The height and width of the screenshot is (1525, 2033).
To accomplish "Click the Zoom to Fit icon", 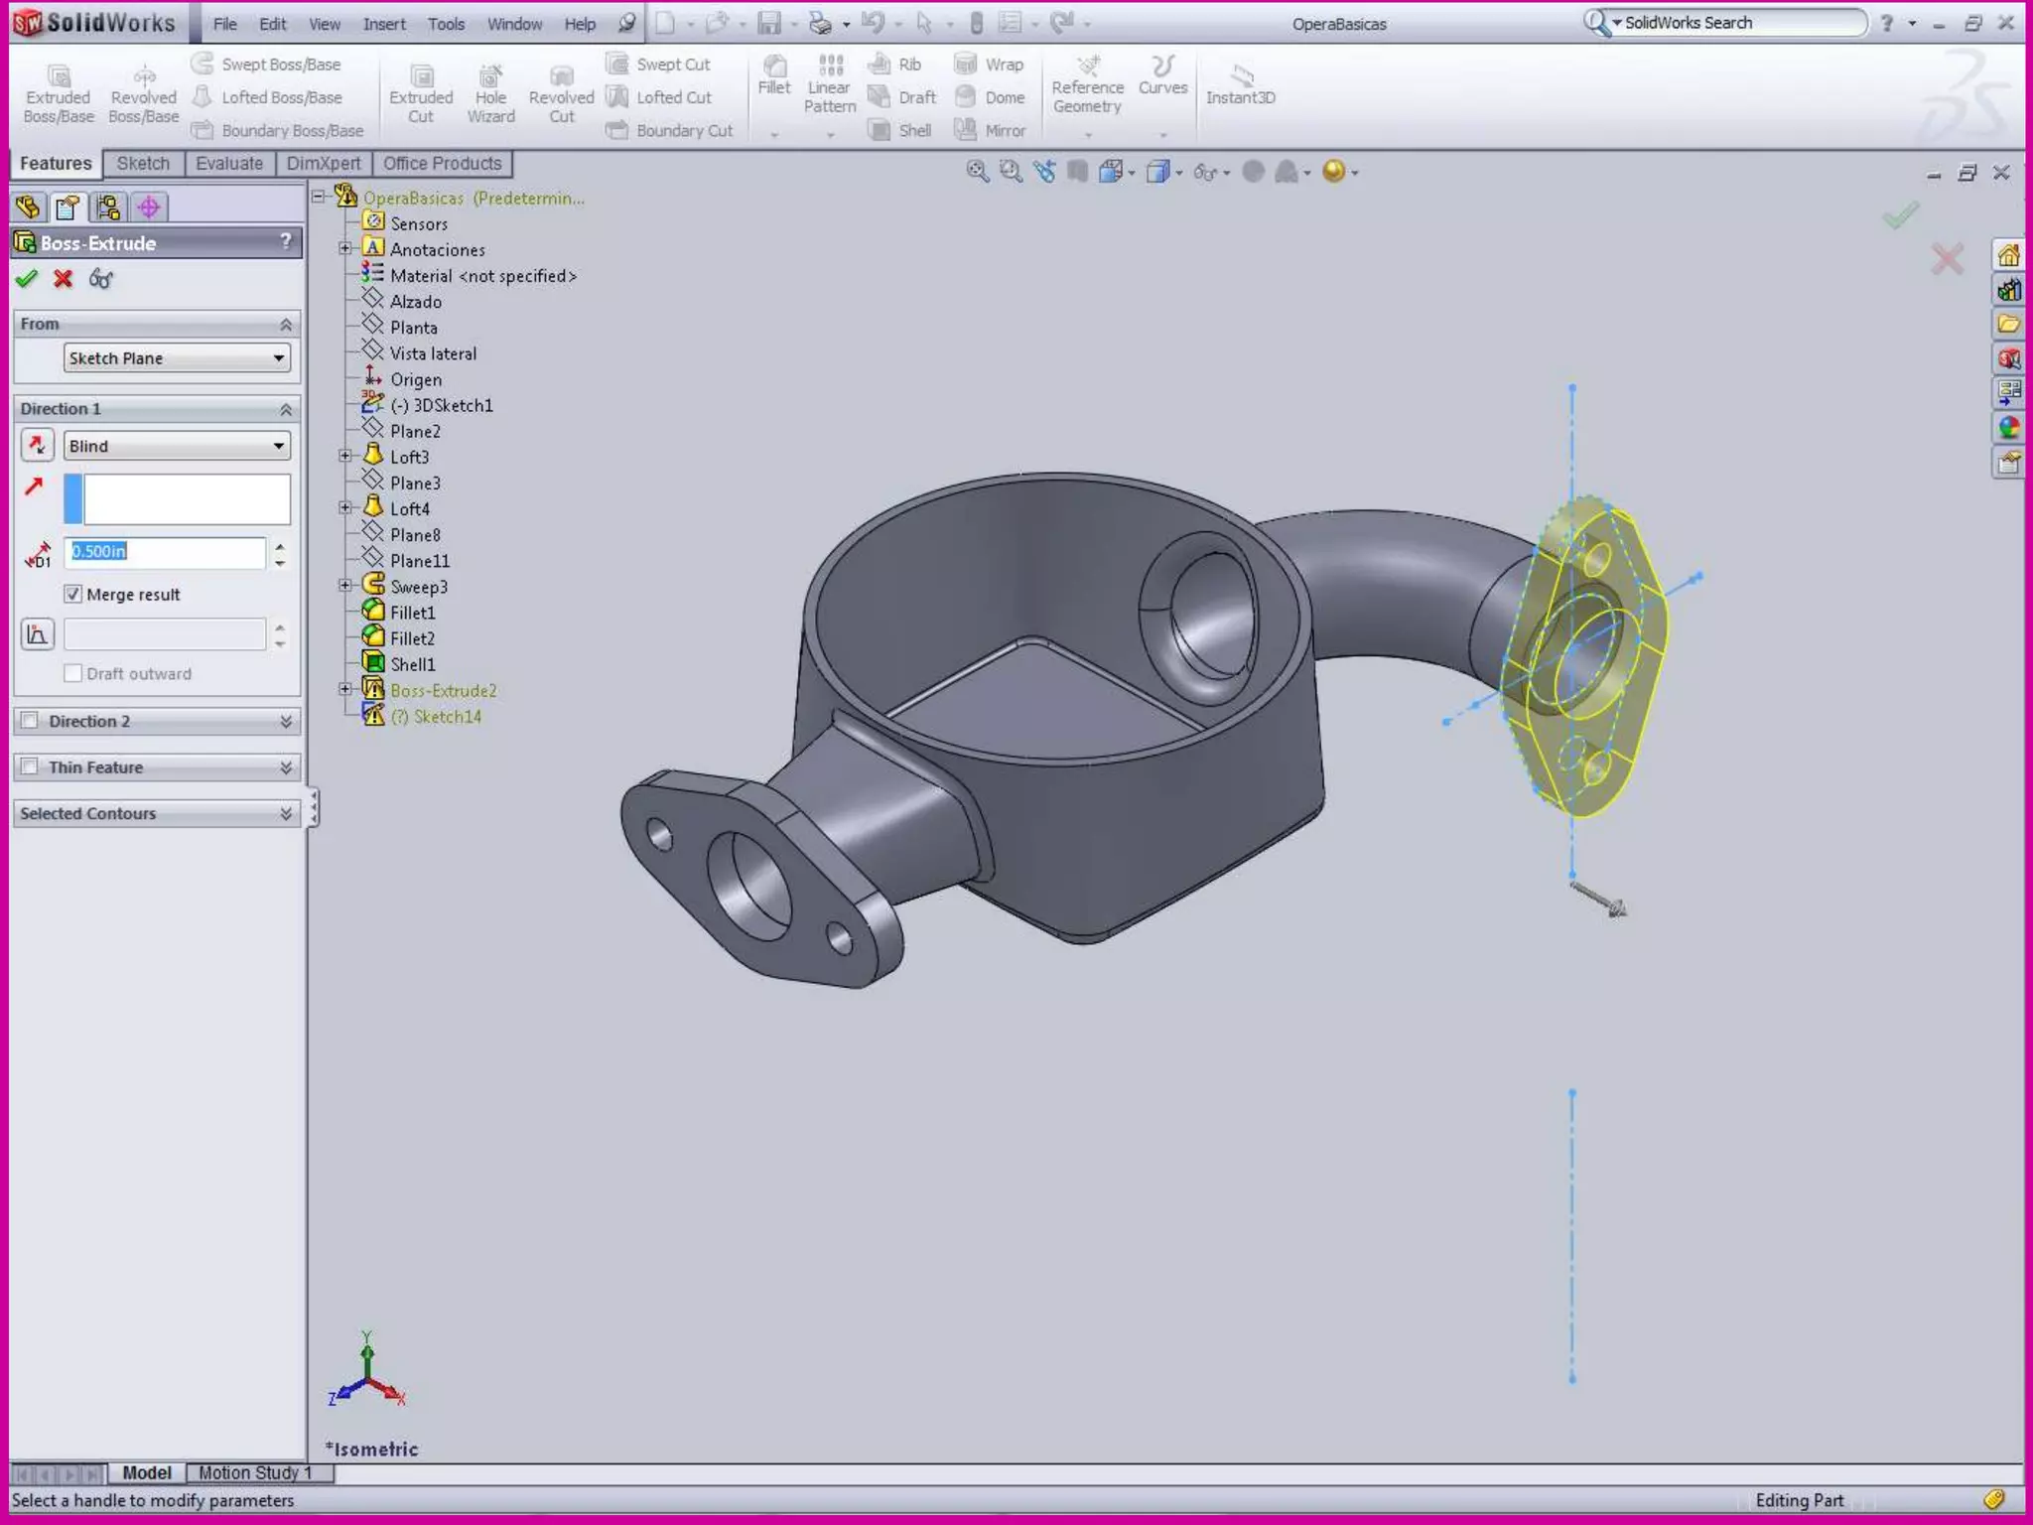I will tap(977, 172).
